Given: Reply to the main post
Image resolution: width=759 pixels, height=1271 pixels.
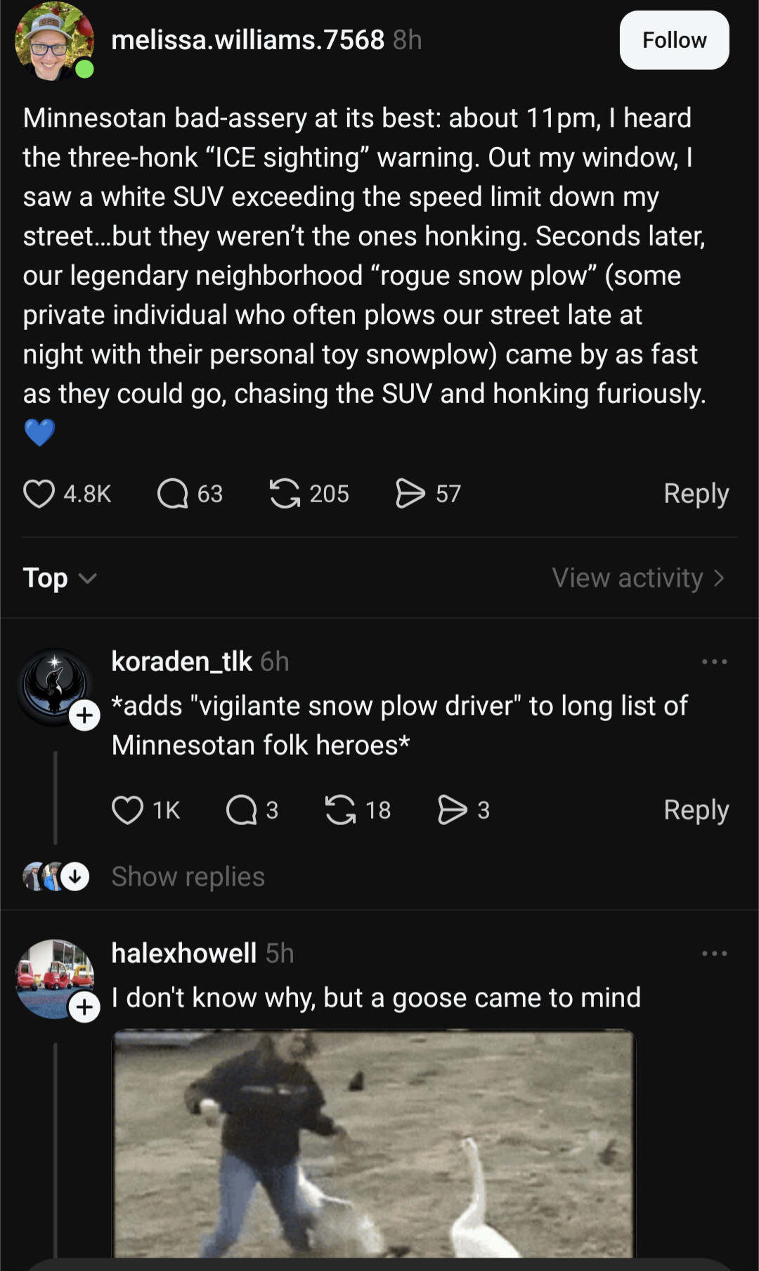Looking at the screenshot, I should pos(696,494).
